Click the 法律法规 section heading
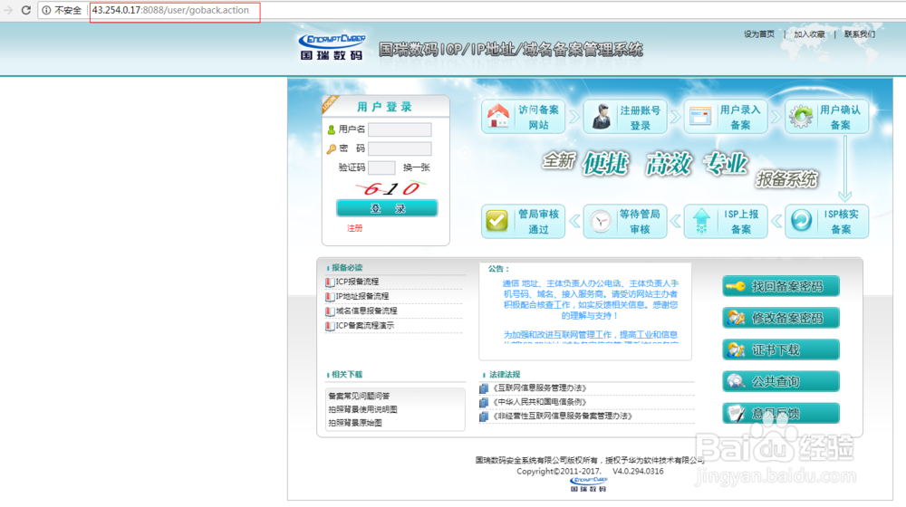This screenshot has height=507, width=906. coord(505,375)
